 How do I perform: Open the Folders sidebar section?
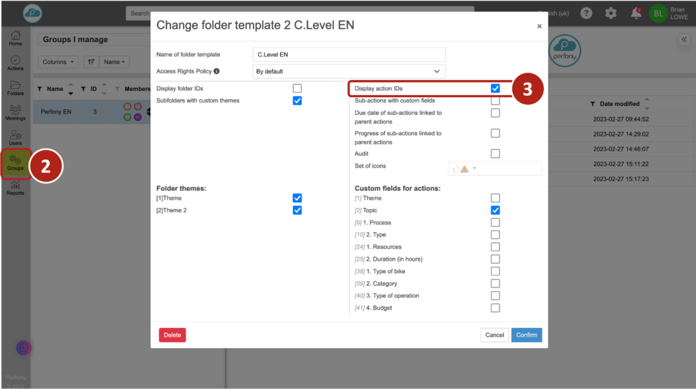point(15,88)
